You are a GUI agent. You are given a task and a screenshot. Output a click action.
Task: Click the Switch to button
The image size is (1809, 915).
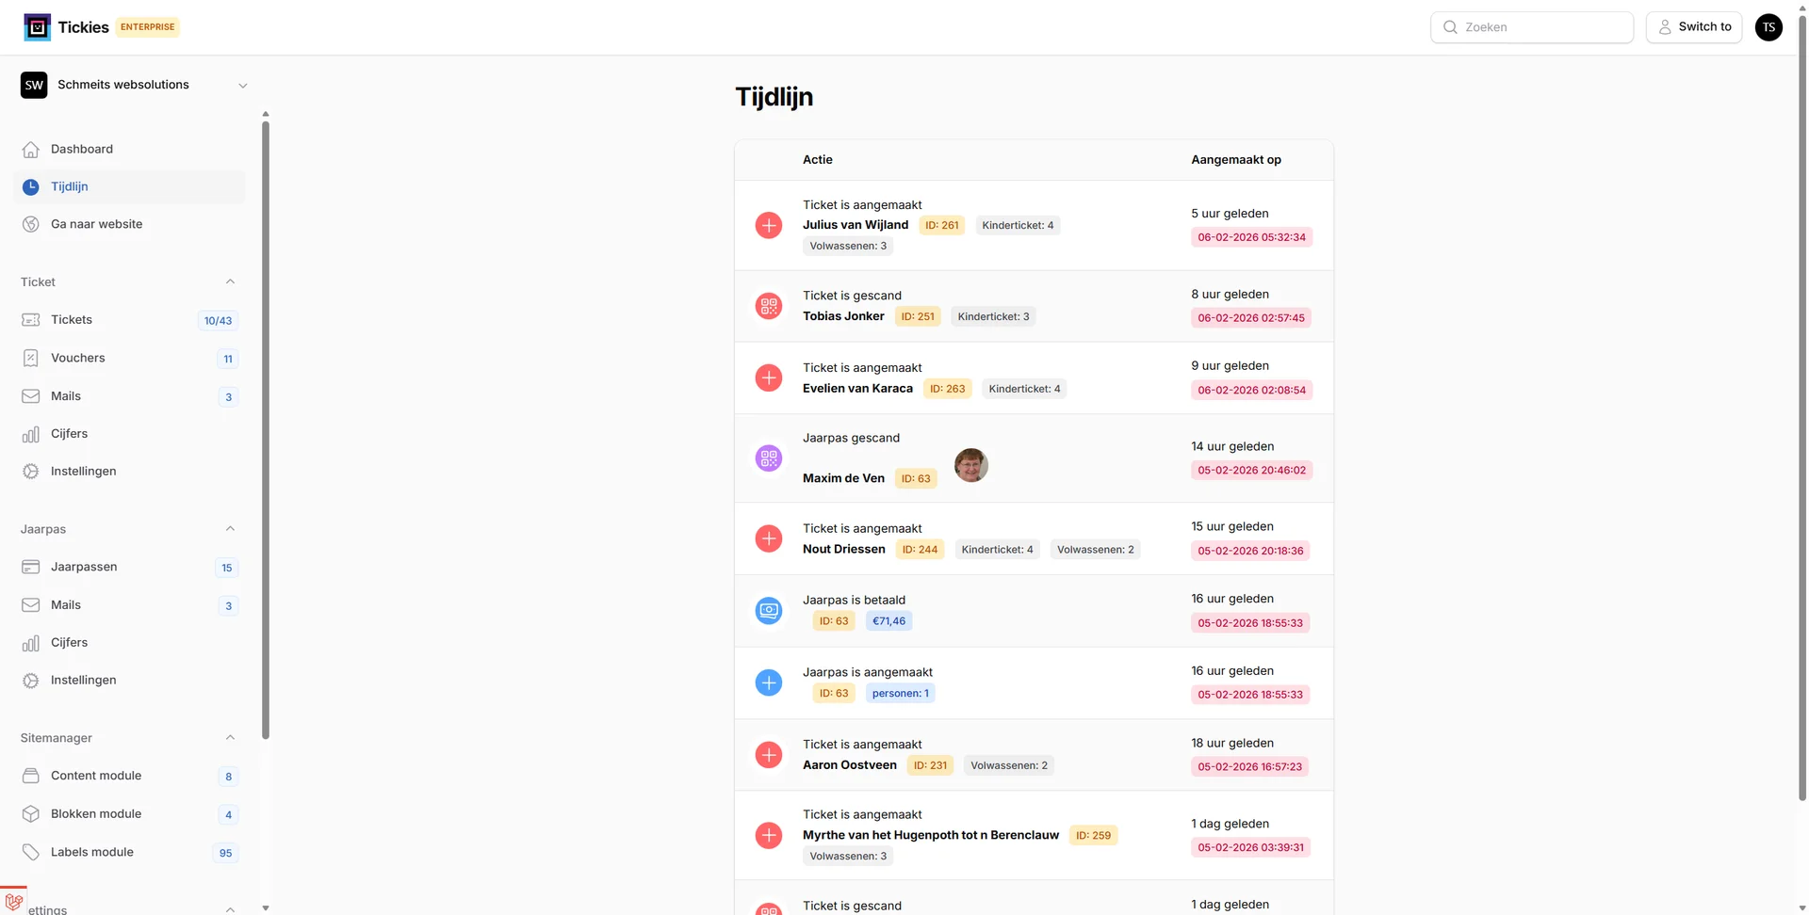1693,27
